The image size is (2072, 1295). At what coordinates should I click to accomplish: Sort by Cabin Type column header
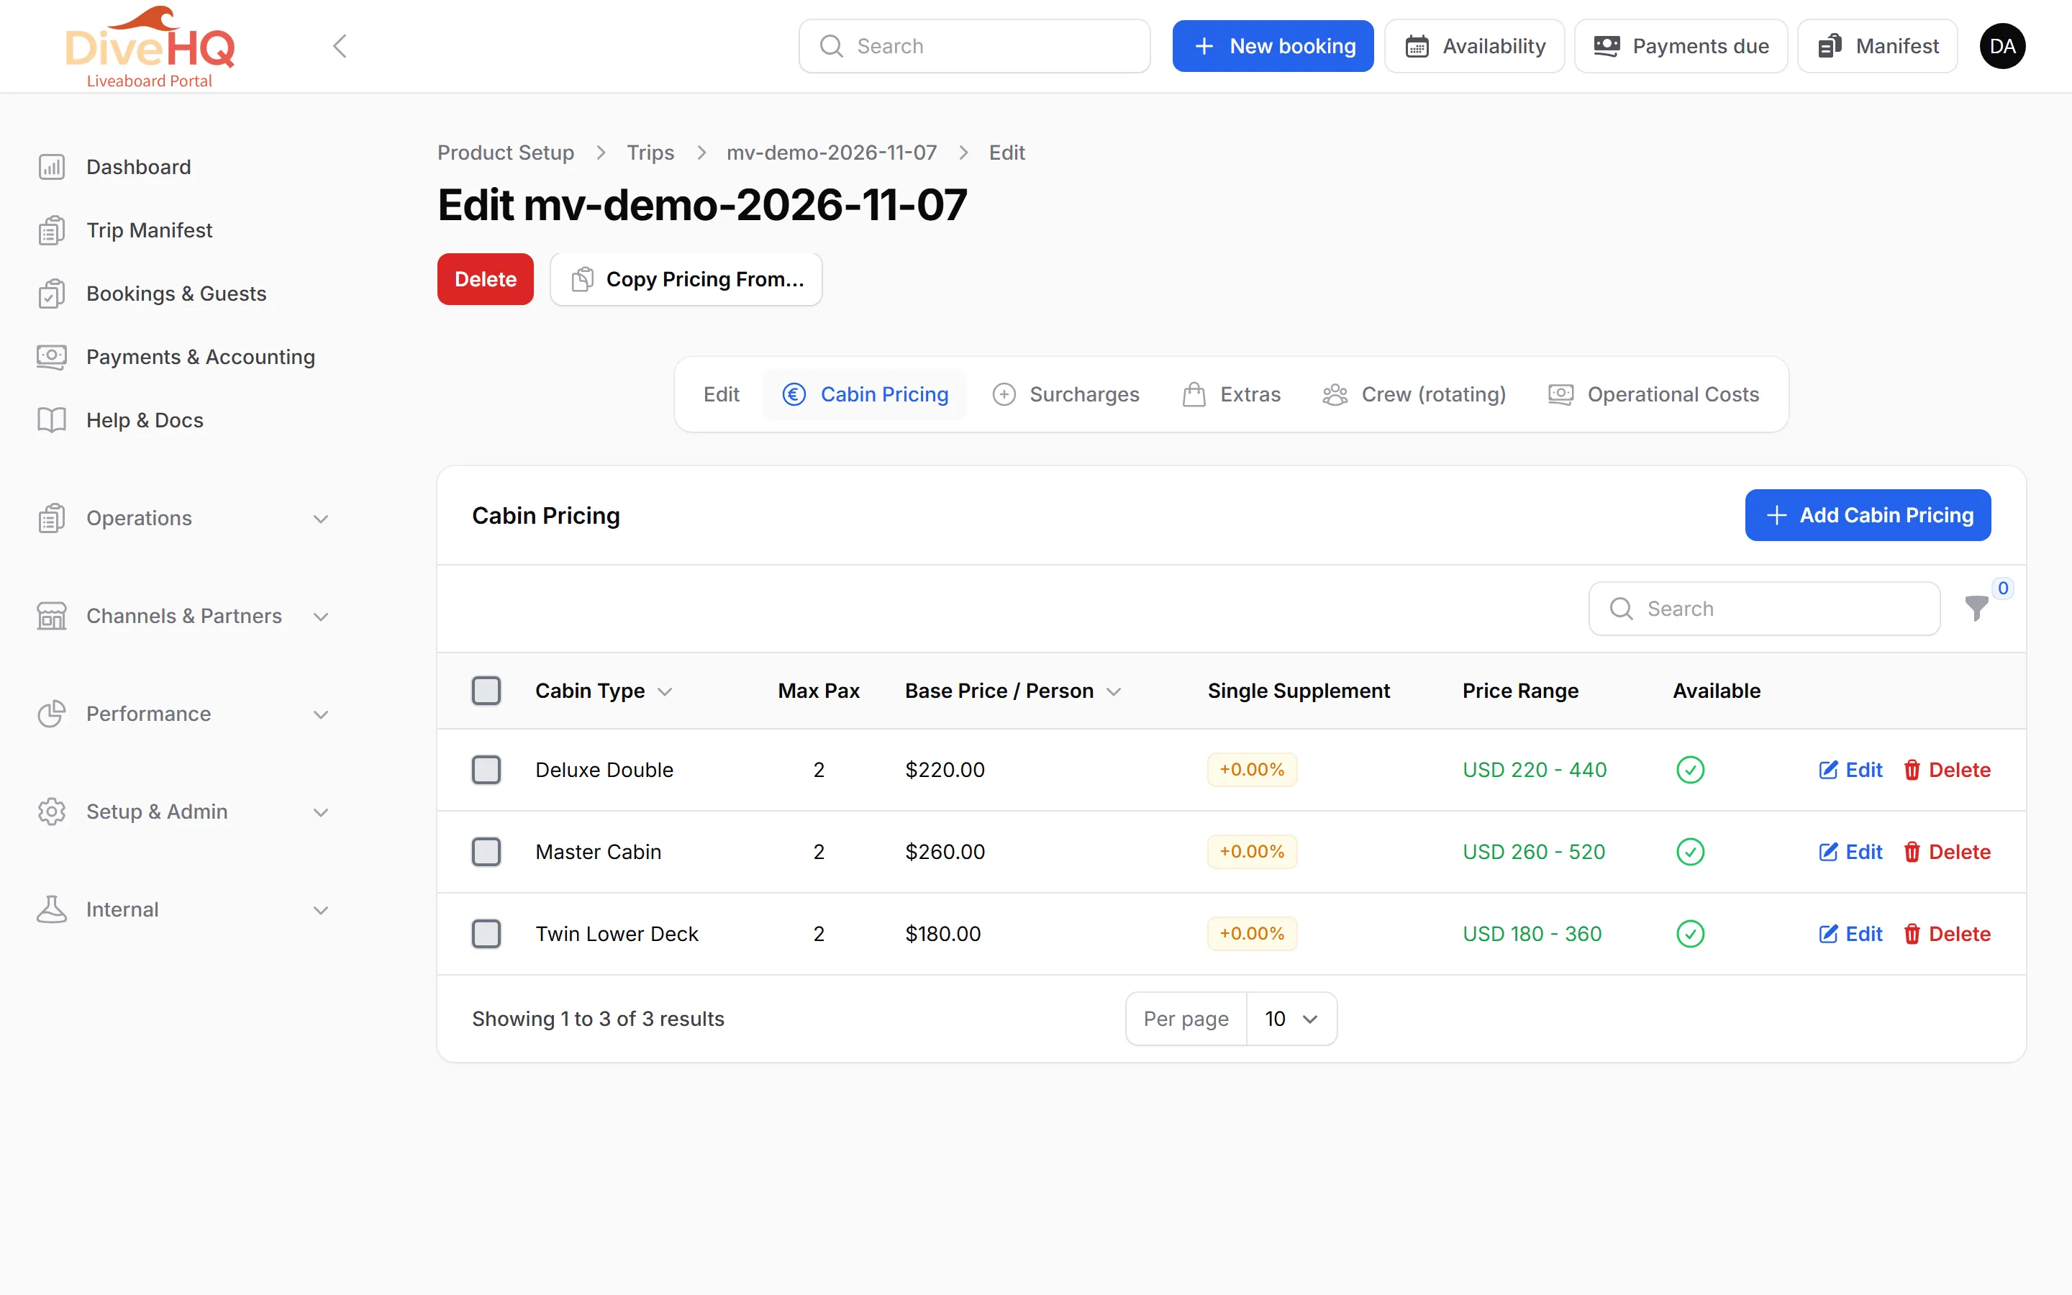pyautogui.click(x=604, y=691)
